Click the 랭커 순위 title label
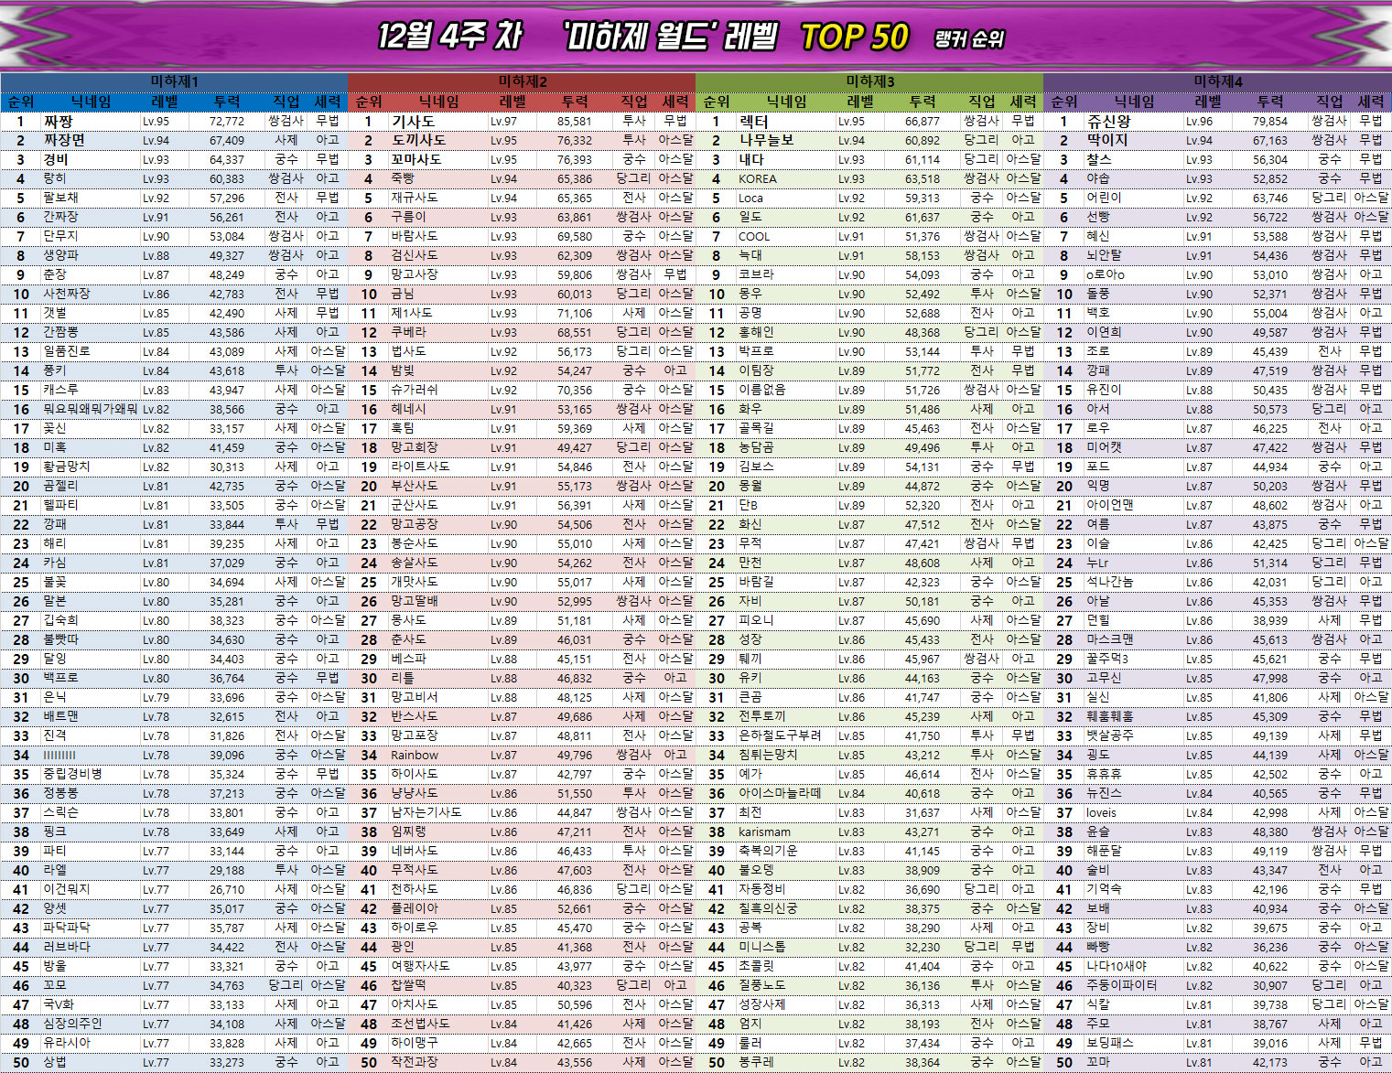The height and width of the screenshot is (1073, 1392). pos(969,39)
